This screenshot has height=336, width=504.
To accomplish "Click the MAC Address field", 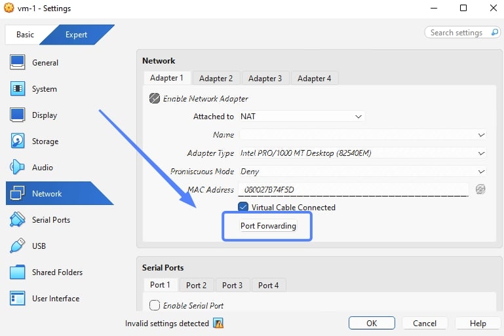I will pyautogui.click(x=353, y=189).
